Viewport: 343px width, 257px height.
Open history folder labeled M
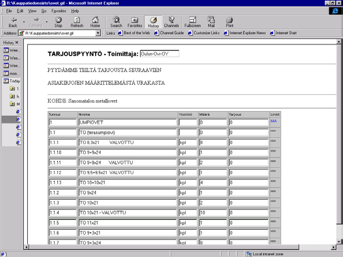coord(15,104)
